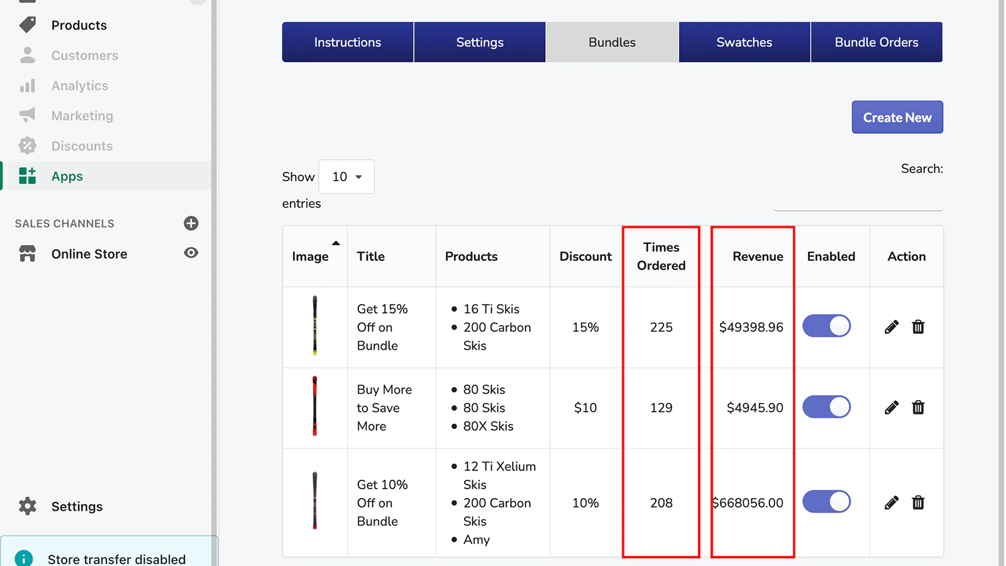Edit the 'Get 10% Off on Bundle' bundle

(x=891, y=502)
